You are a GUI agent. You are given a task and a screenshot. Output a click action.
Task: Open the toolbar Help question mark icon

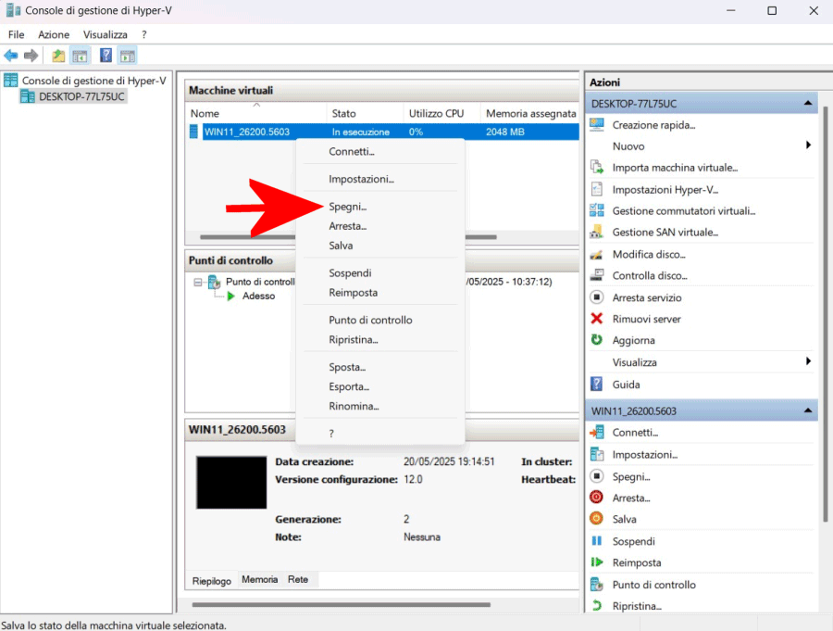tap(106, 55)
